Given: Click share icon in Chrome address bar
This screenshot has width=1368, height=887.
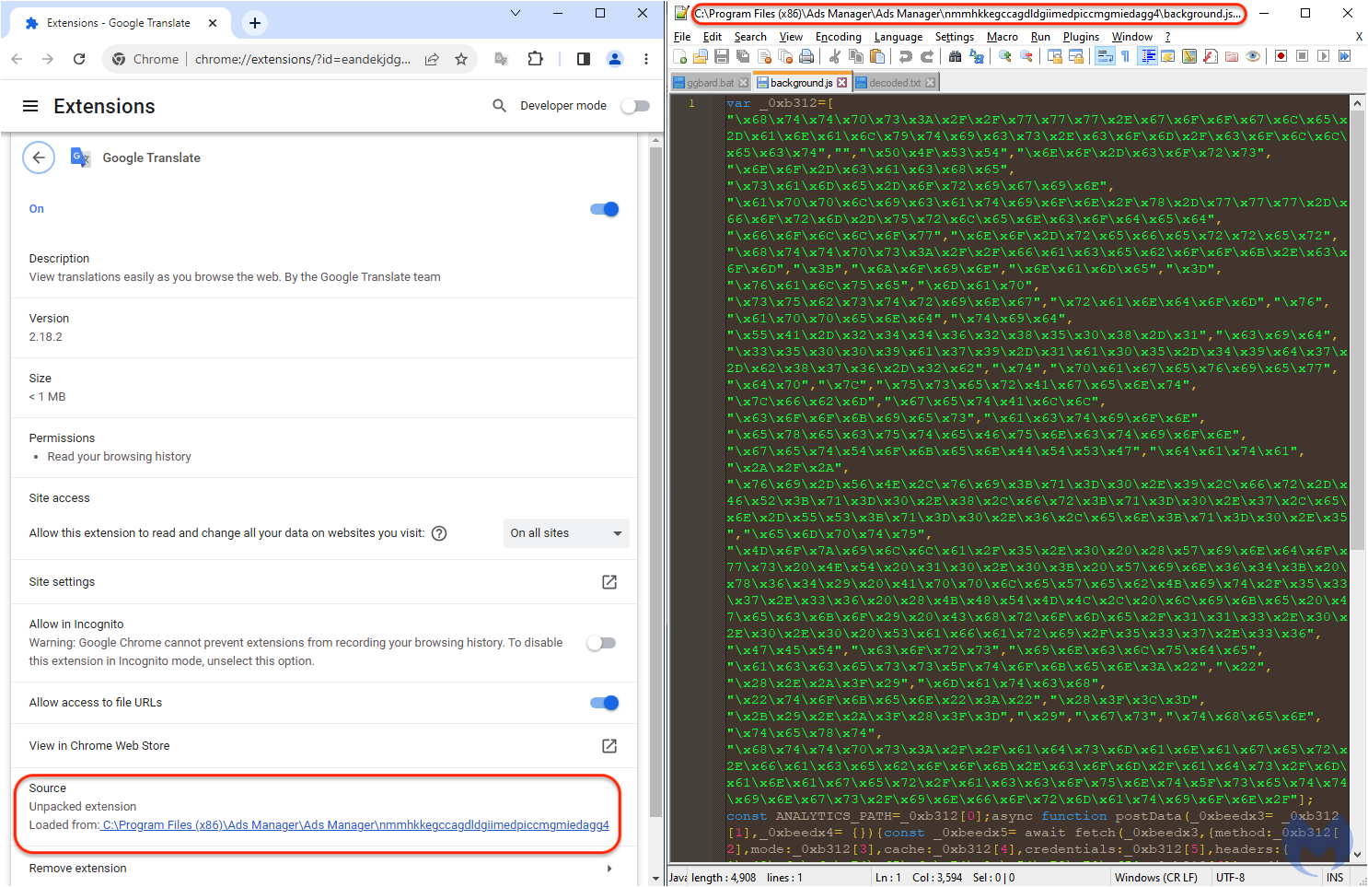Looking at the screenshot, I should 431,59.
